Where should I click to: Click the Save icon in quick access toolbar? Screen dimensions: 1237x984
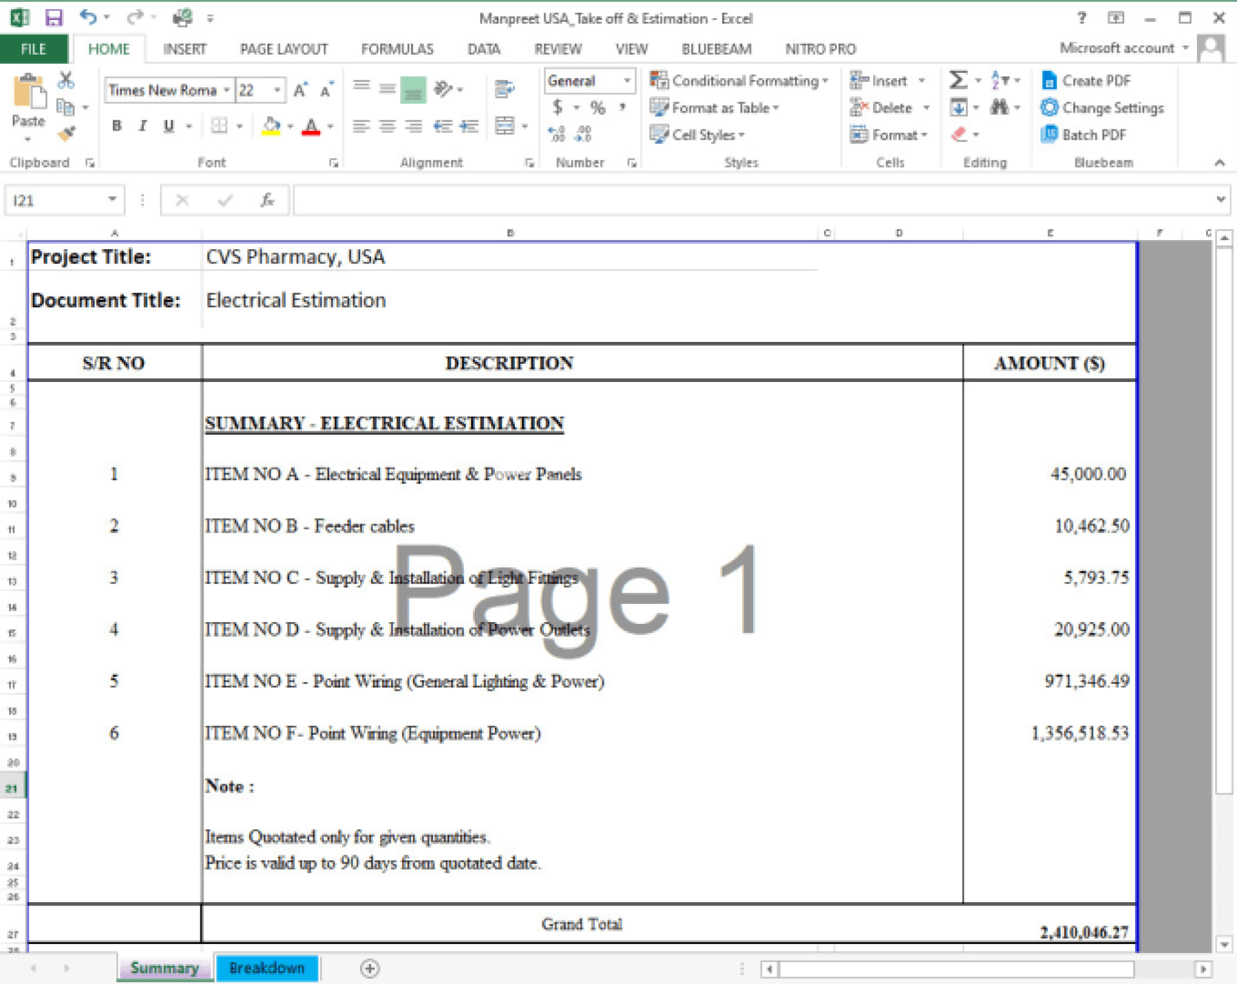[x=53, y=17]
